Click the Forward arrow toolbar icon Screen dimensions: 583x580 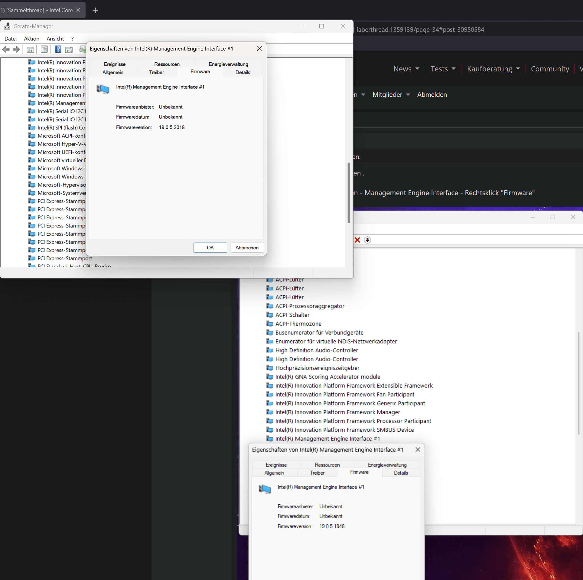point(16,49)
